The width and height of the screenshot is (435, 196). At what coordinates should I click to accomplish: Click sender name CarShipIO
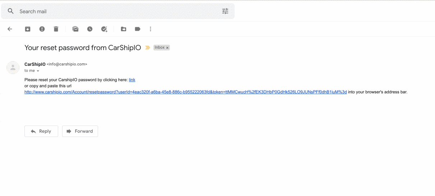[35, 64]
